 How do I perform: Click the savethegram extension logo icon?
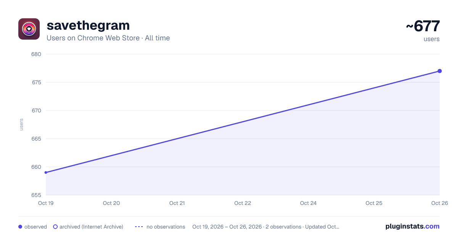pos(29,29)
